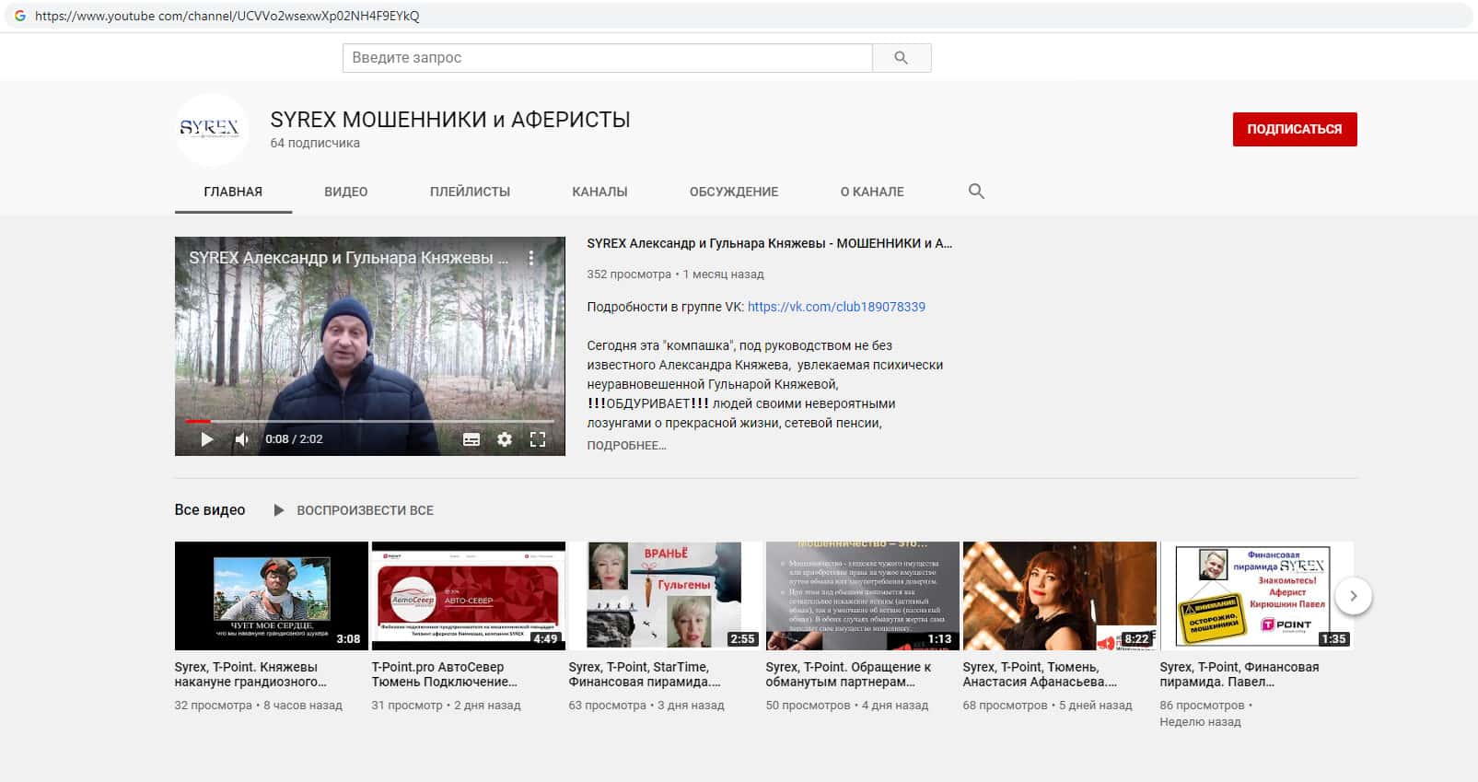The height and width of the screenshot is (782, 1478).
Task: Toggle subtitles in video player
Action: pos(471,439)
